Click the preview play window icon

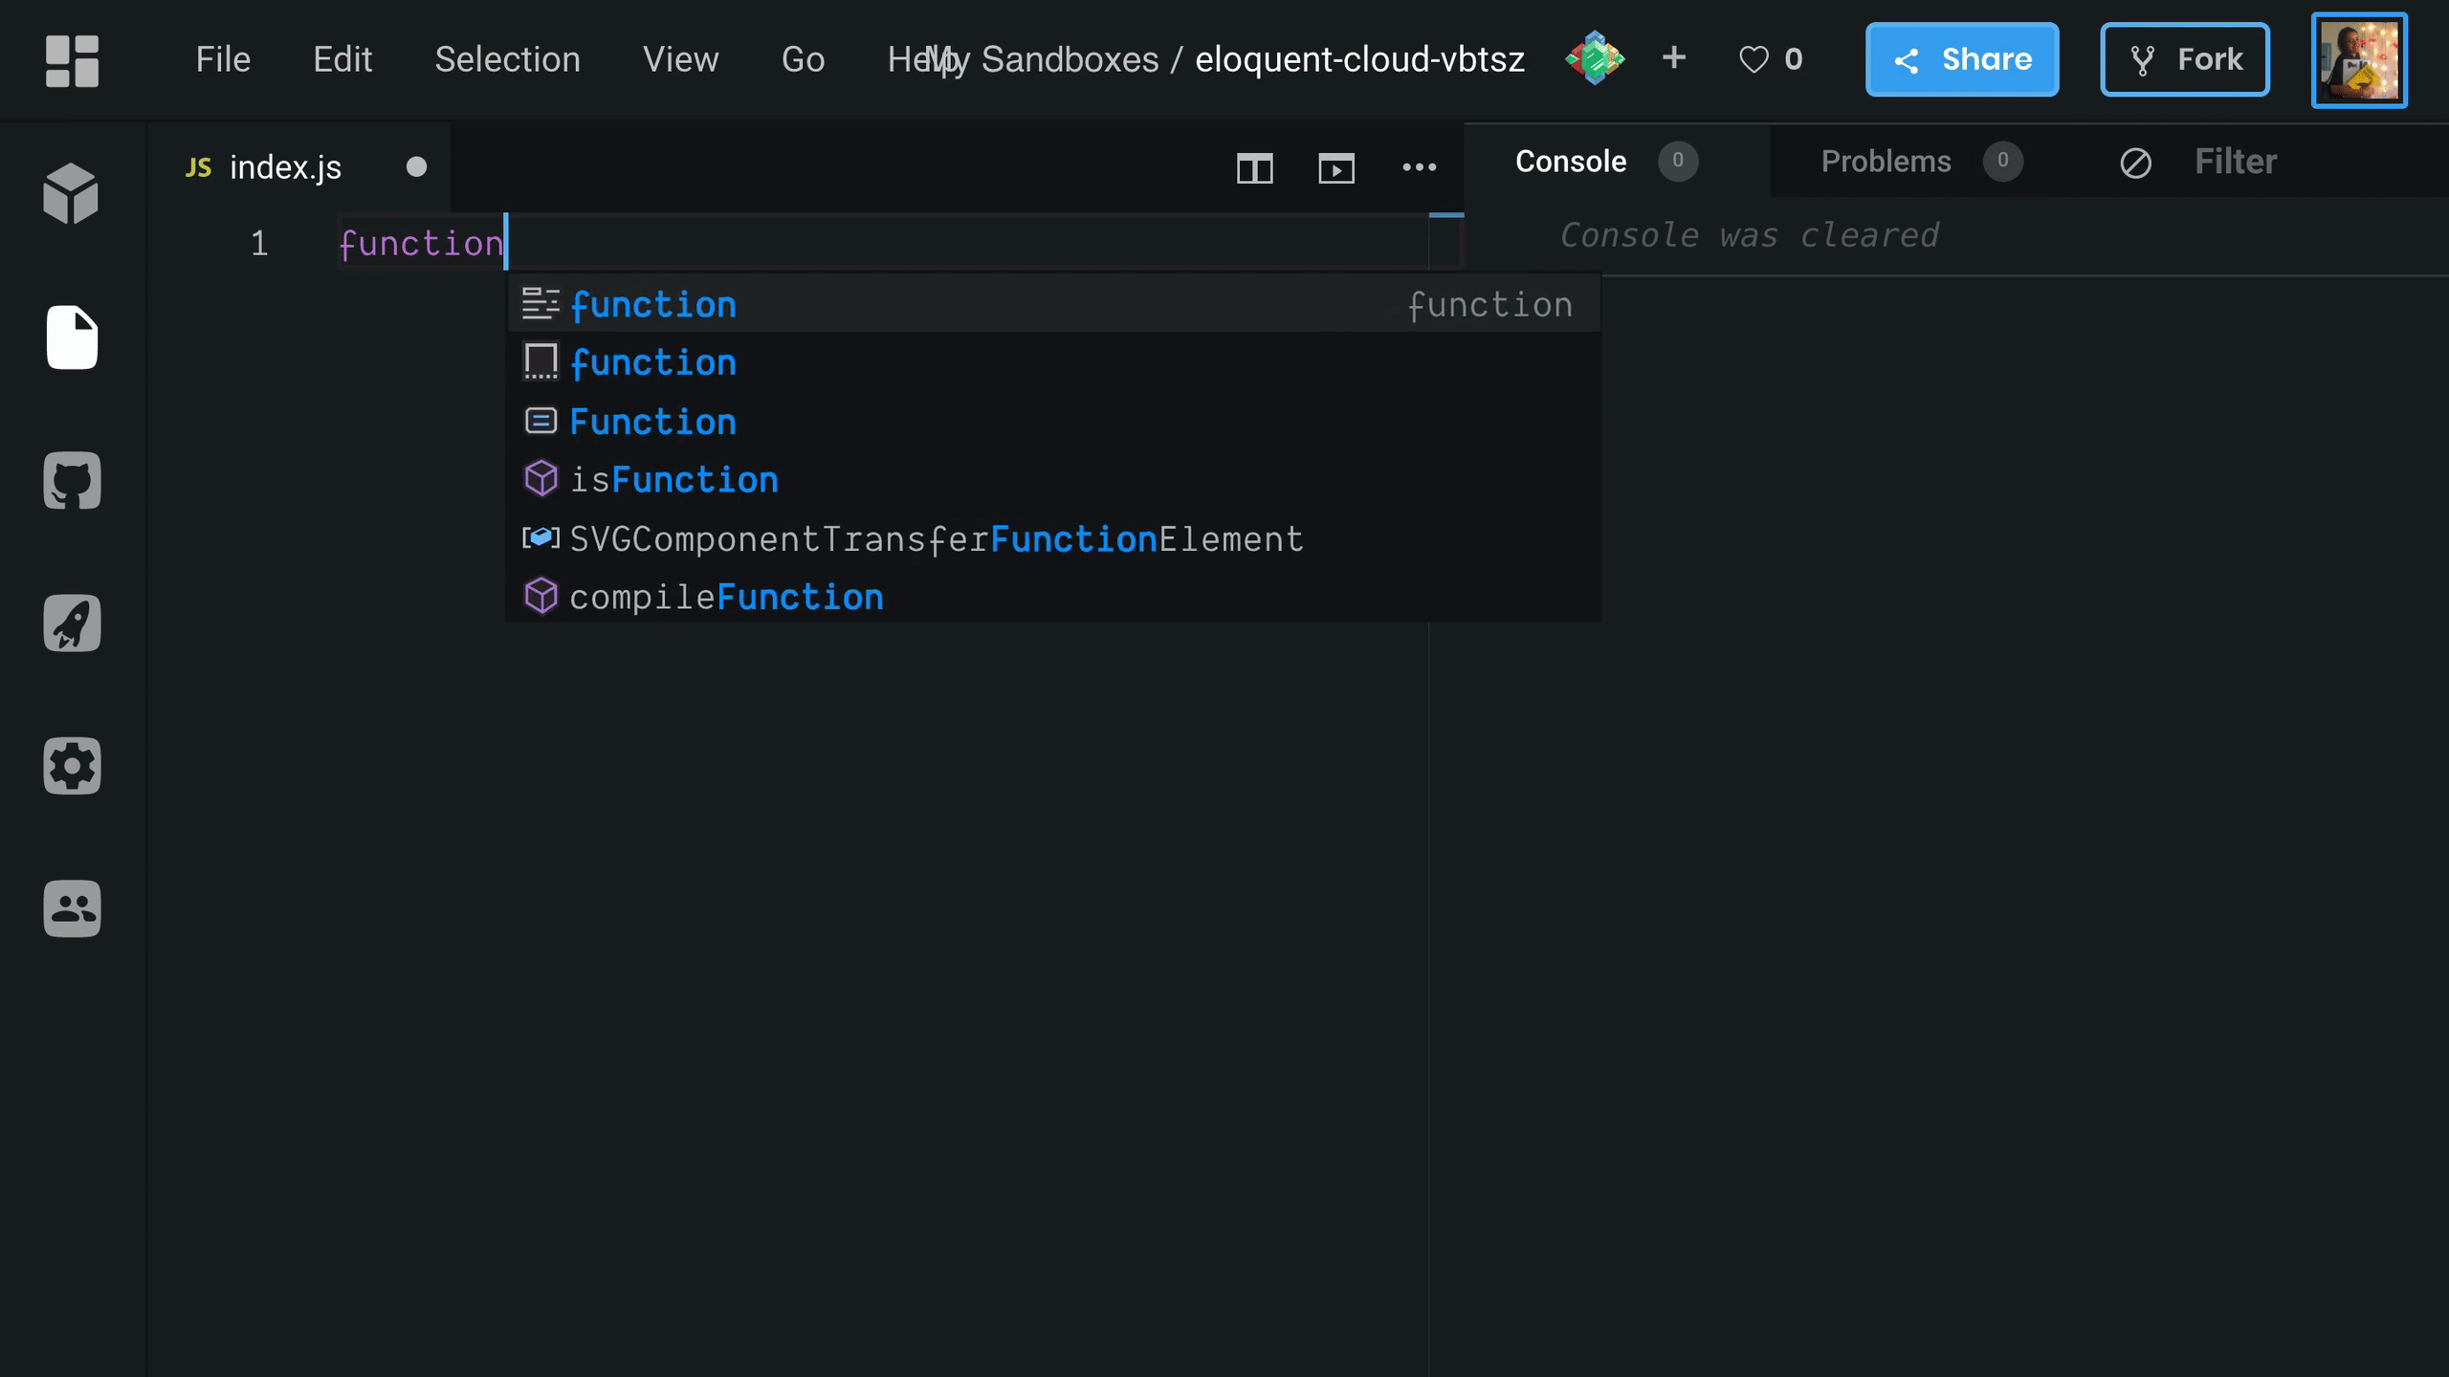pyautogui.click(x=1336, y=168)
